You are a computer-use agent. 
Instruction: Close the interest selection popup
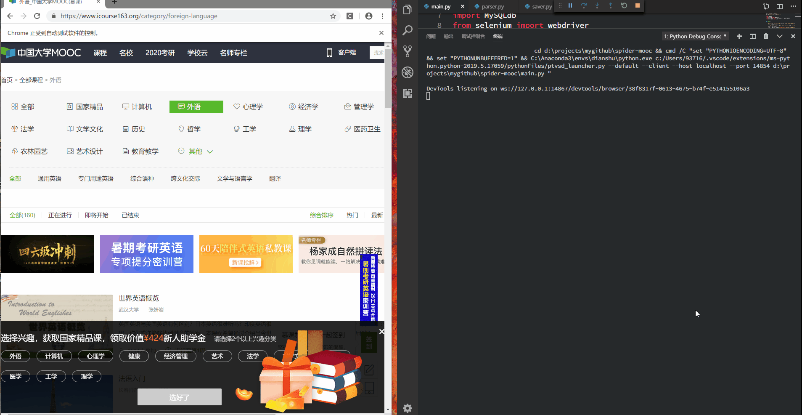(381, 332)
